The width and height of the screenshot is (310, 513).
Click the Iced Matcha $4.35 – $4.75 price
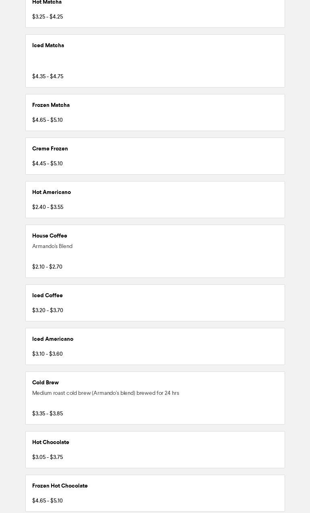48,77
